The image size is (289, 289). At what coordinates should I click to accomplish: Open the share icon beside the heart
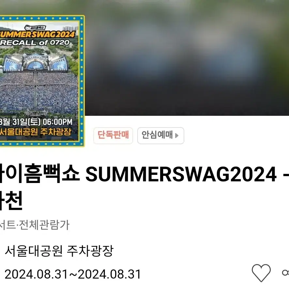[285, 273]
